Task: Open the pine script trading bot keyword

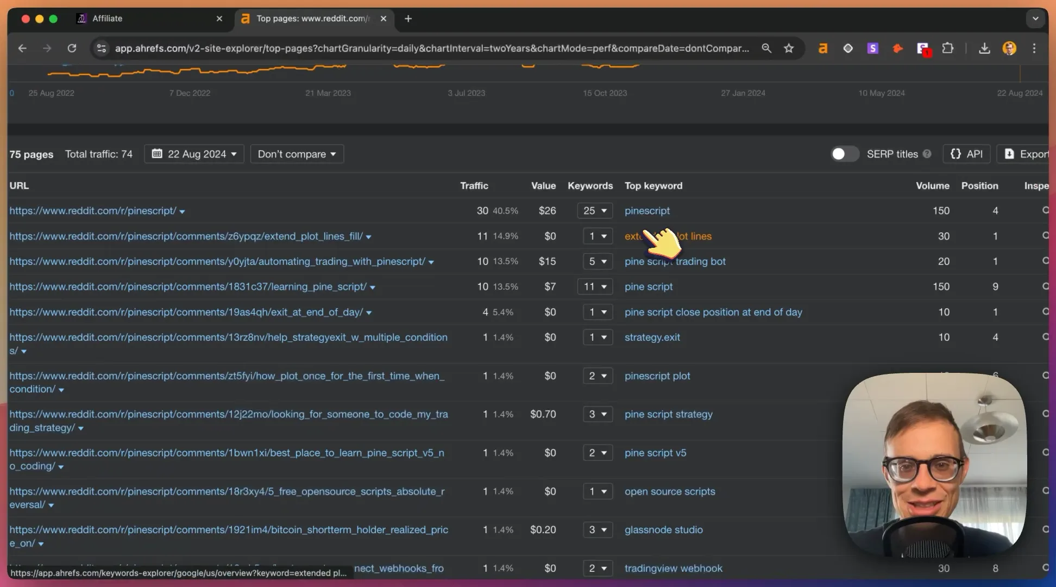Action: coord(675,261)
